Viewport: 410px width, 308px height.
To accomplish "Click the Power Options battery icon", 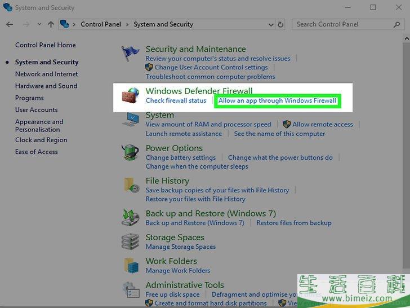I will (131, 152).
